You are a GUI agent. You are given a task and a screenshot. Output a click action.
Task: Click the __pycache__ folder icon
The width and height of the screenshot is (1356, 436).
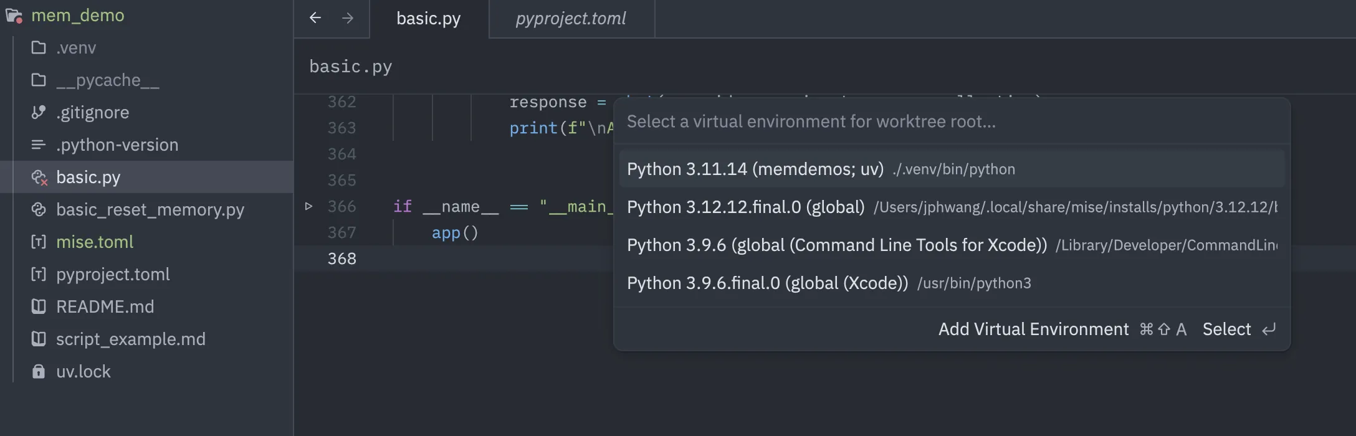click(x=39, y=80)
